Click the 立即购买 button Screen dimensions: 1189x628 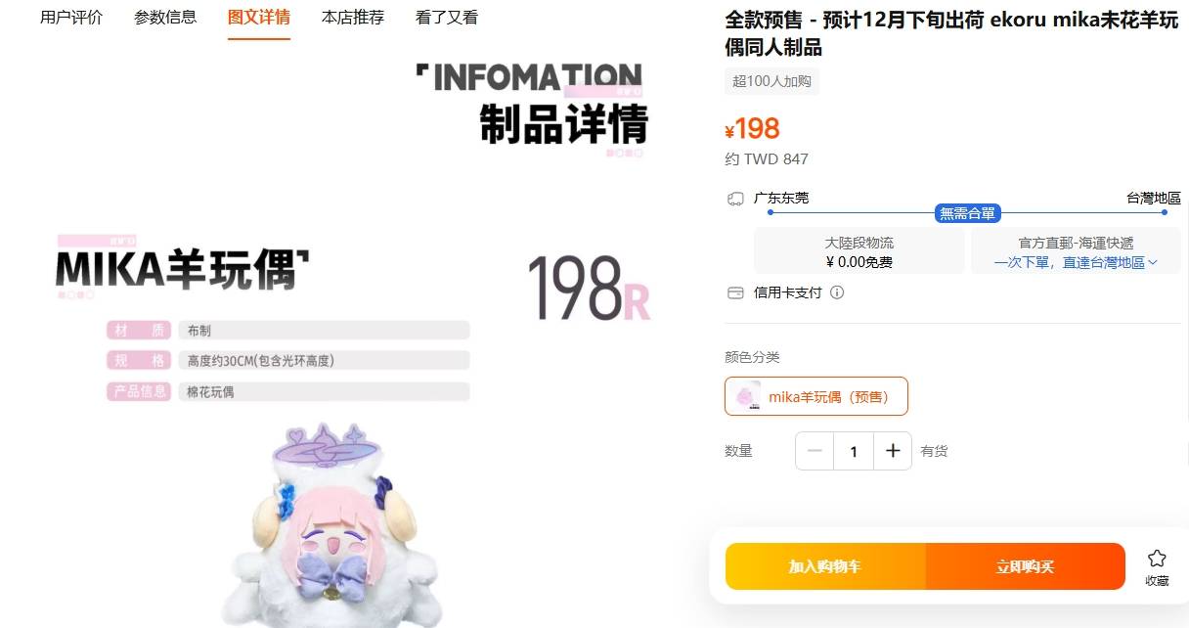[1026, 566]
